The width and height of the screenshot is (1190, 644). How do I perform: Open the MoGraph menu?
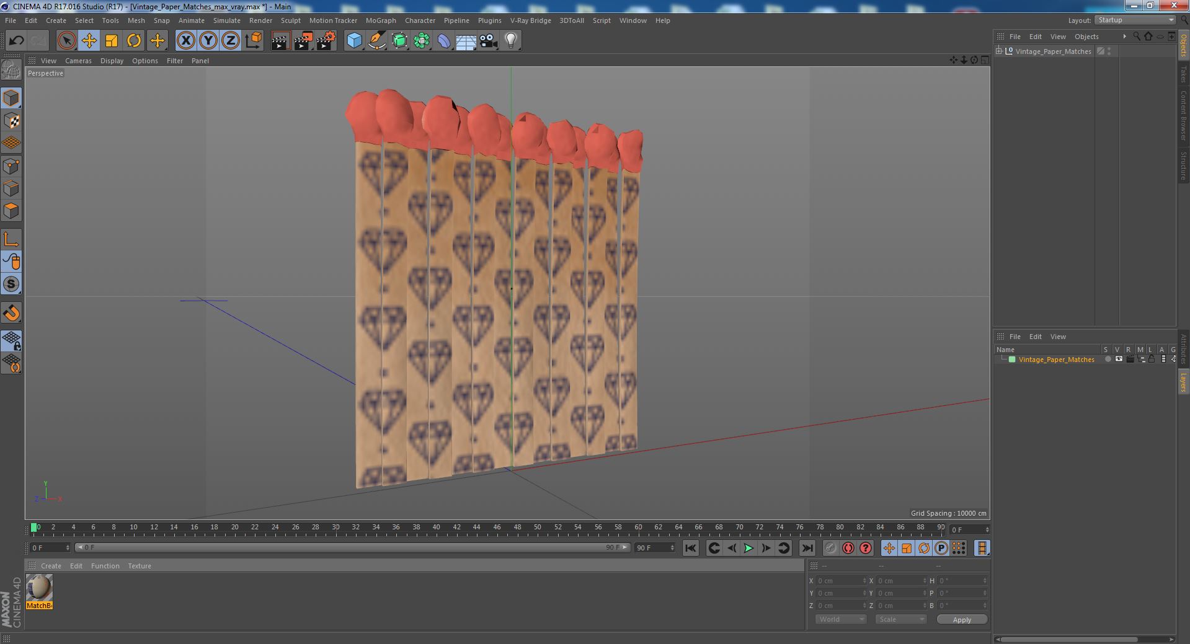[381, 20]
